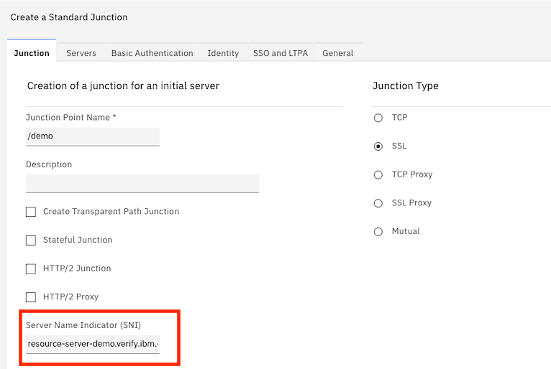Check the Stateful Junction checkbox
This screenshot has width=551, height=369.
point(31,240)
